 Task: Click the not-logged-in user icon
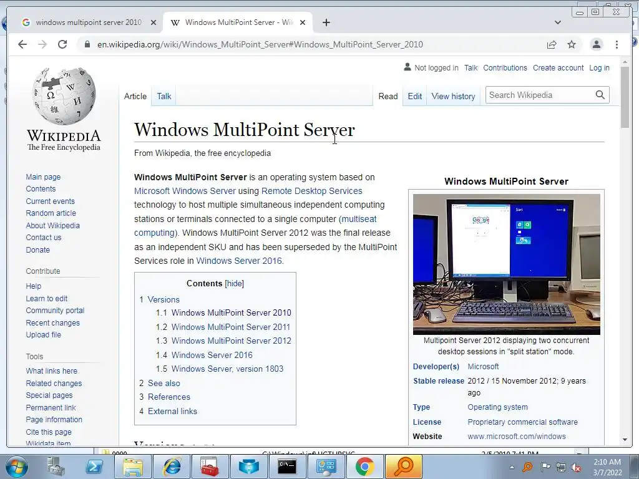(407, 67)
